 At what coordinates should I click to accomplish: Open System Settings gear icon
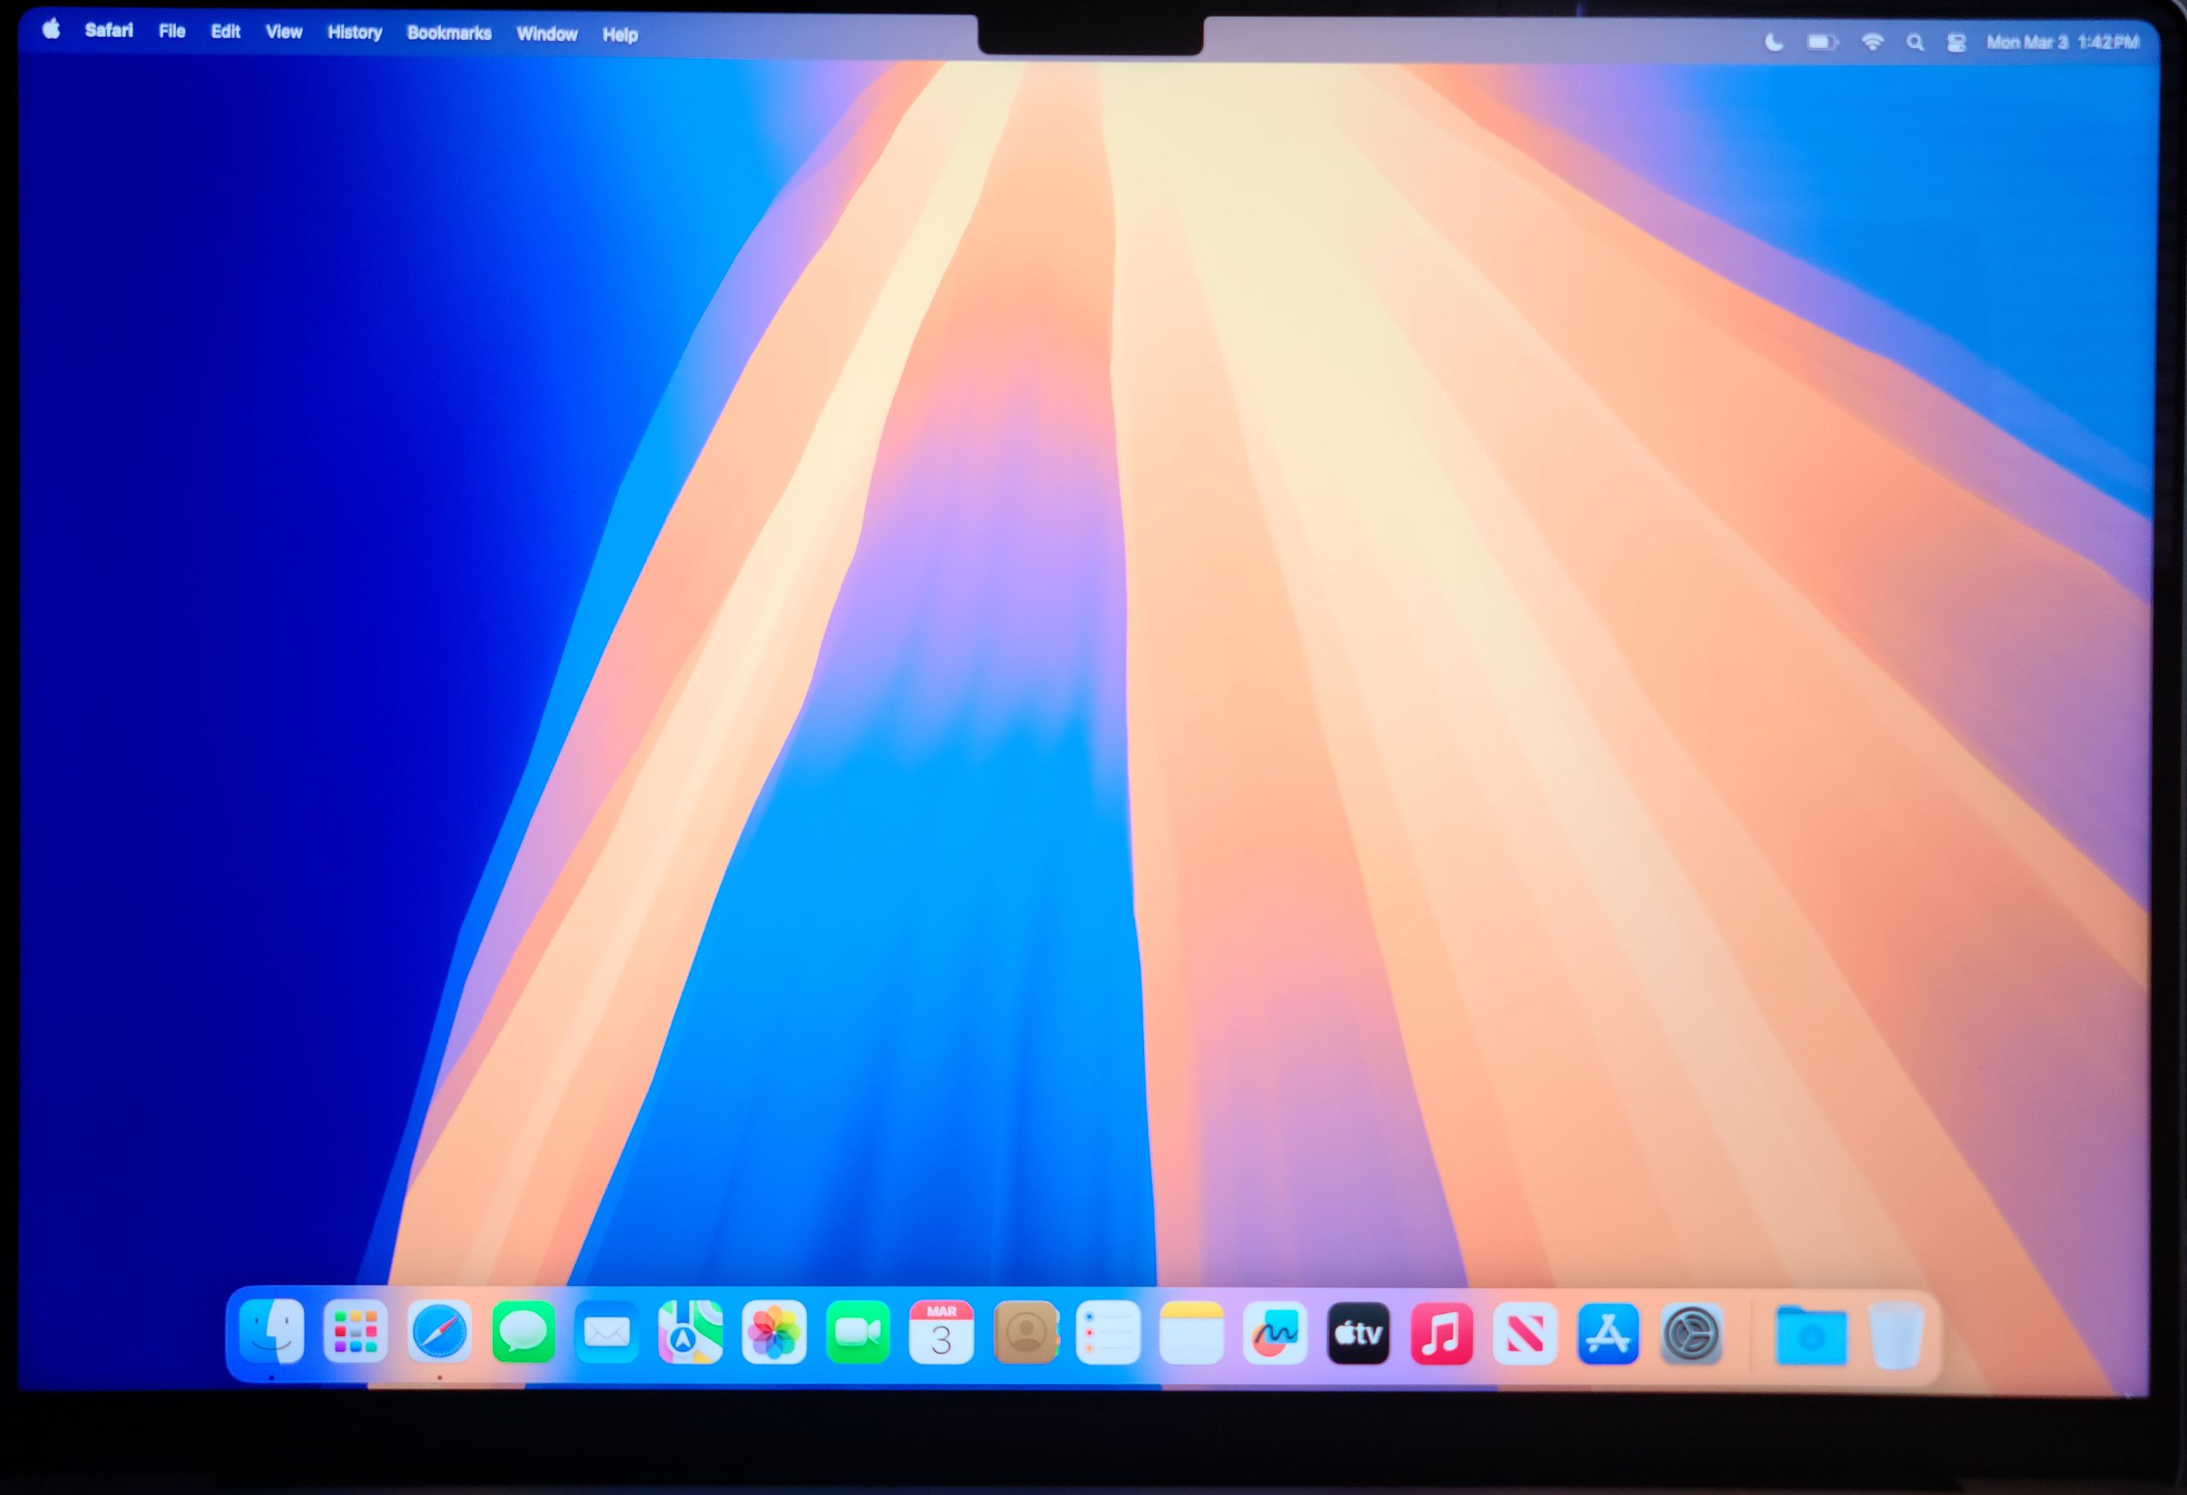[1691, 1334]
